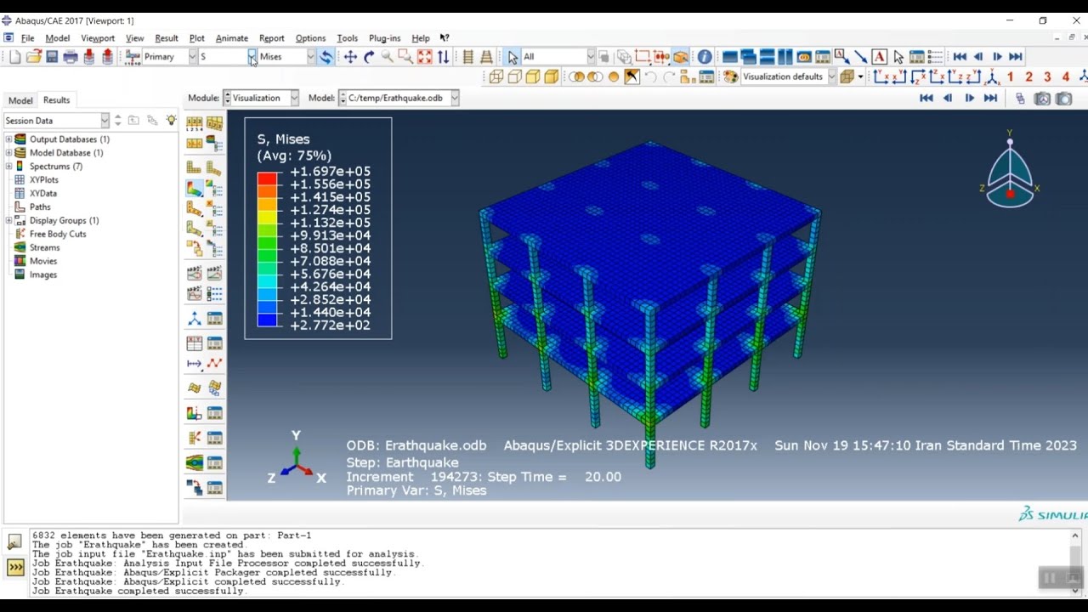Click the 3D view compass in the viewport
The width and height of the screenshot is (1088, 612).
point(1010,170)
